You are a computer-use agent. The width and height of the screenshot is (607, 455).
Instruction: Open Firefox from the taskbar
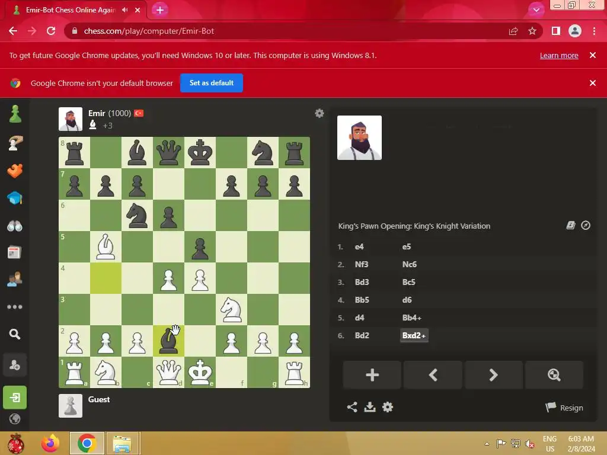pos(50,443)
